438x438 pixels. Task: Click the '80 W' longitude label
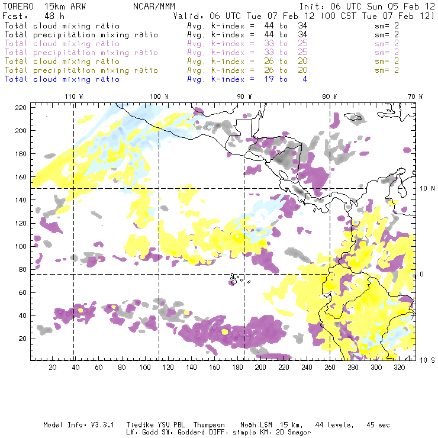click(x=330, y=96)
